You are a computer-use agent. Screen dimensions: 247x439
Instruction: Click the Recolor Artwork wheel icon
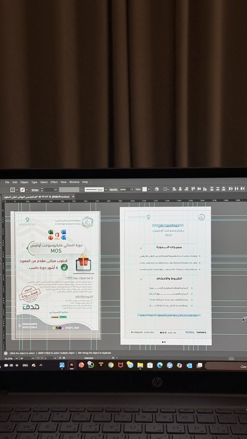156,189
